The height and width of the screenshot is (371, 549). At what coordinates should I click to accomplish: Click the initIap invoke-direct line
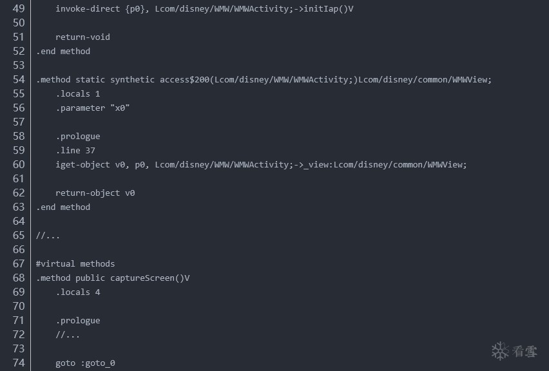(x=204, y=9)
